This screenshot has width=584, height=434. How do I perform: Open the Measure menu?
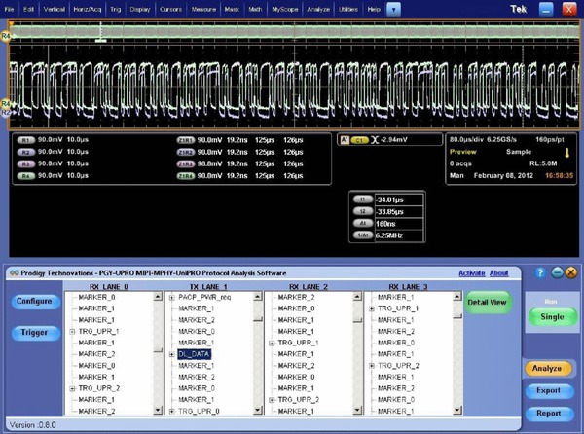tap(203, 10)
